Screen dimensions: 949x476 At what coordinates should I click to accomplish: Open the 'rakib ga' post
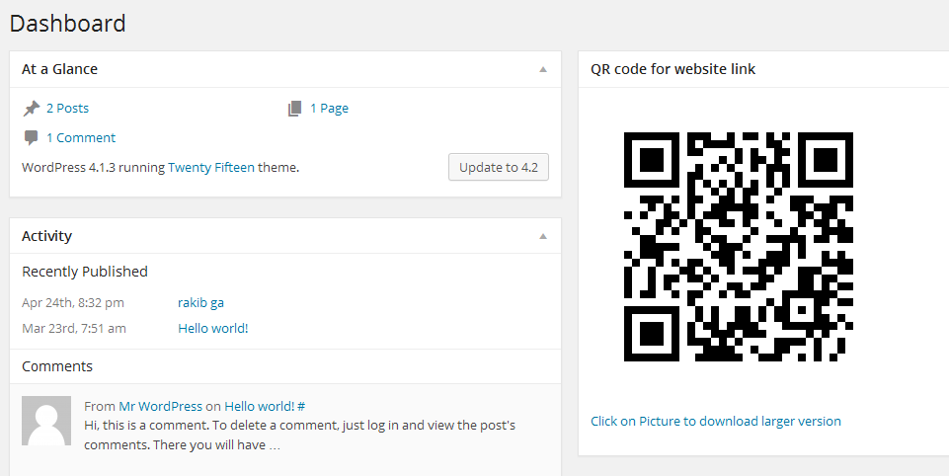200,302
